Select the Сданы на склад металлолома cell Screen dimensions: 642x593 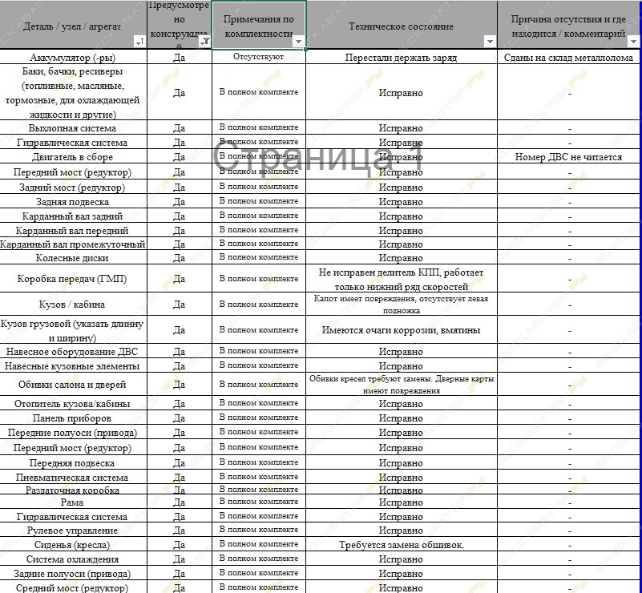click(x=569, y=57)
